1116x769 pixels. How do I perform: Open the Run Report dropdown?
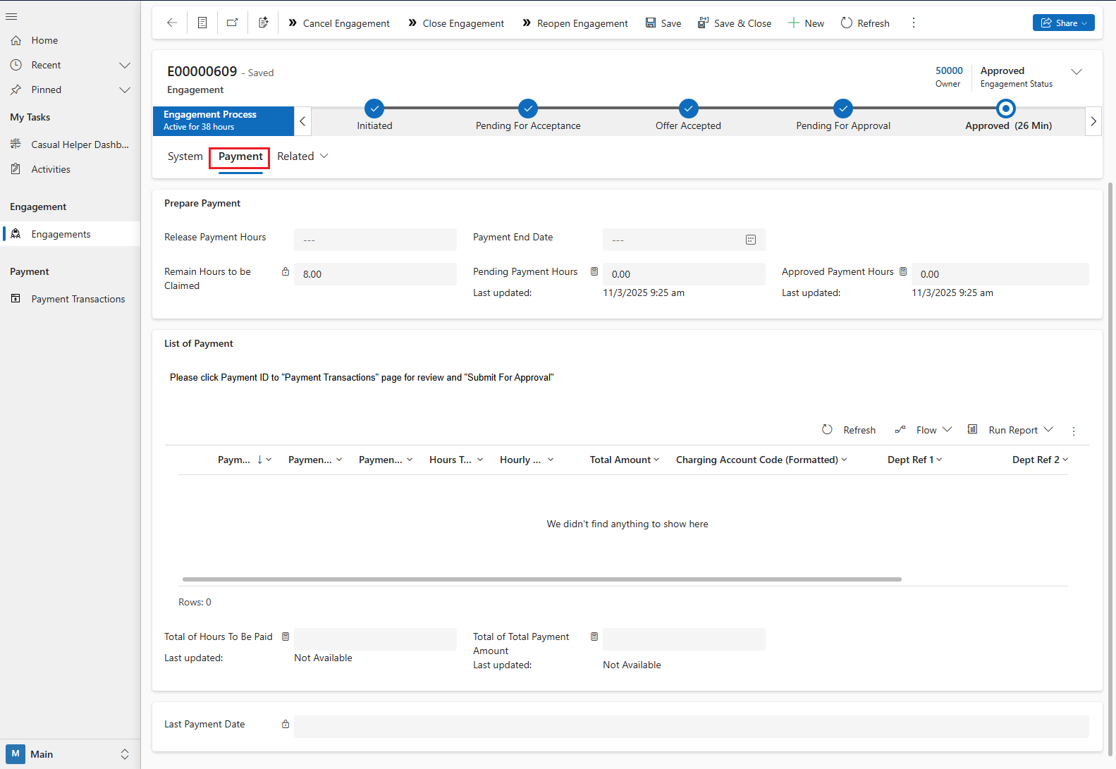pyautogui.click(x=1012, y=430)
